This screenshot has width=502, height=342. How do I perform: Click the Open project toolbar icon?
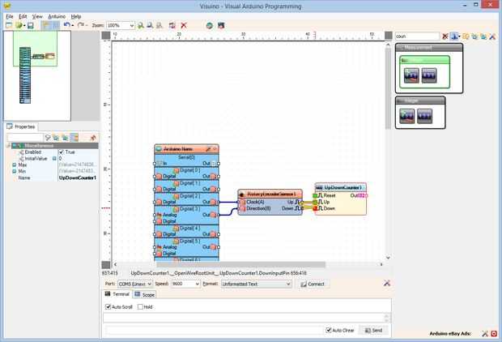(19, 25)
